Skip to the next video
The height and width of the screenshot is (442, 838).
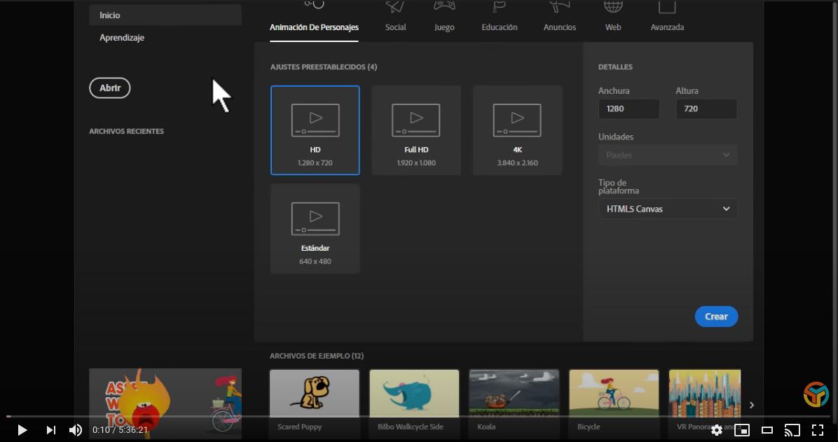point(50,429)
